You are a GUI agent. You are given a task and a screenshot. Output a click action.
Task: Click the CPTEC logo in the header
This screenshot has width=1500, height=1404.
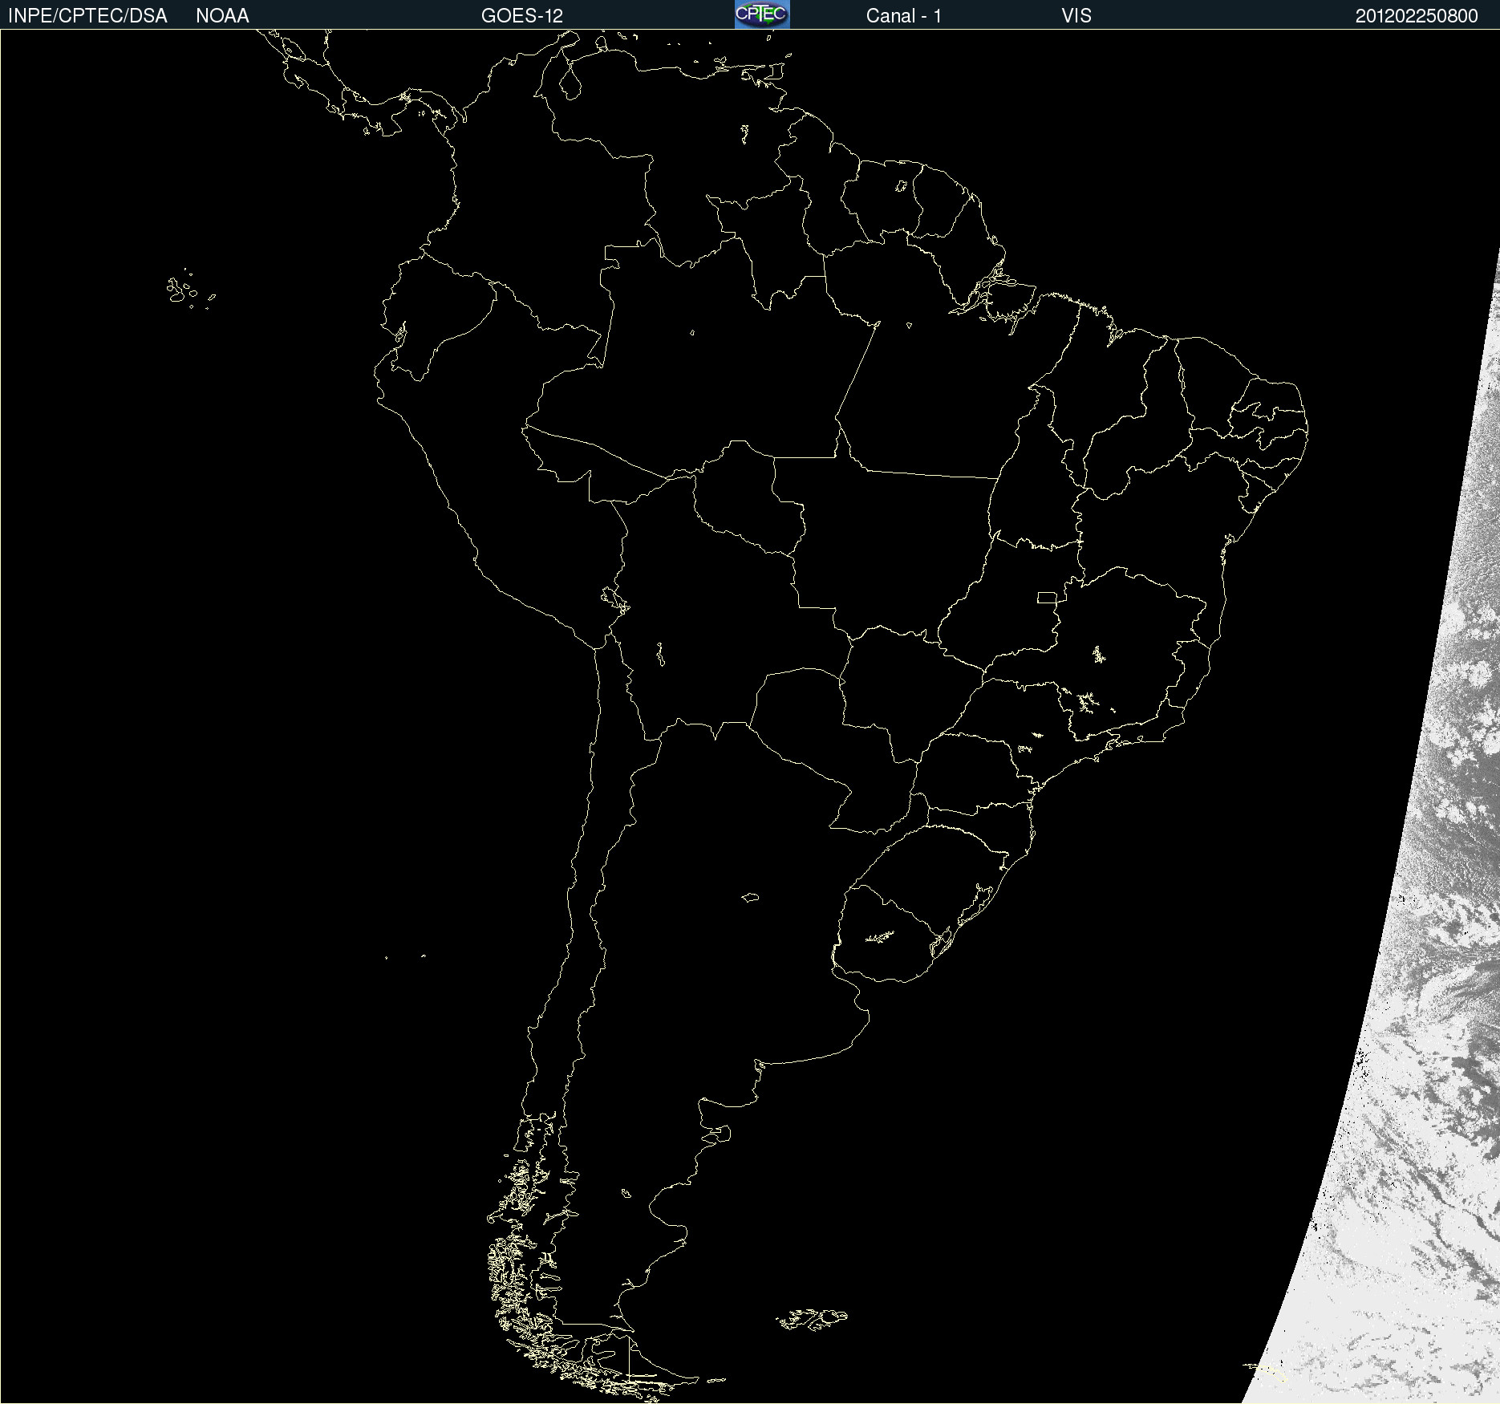point(762,14)
